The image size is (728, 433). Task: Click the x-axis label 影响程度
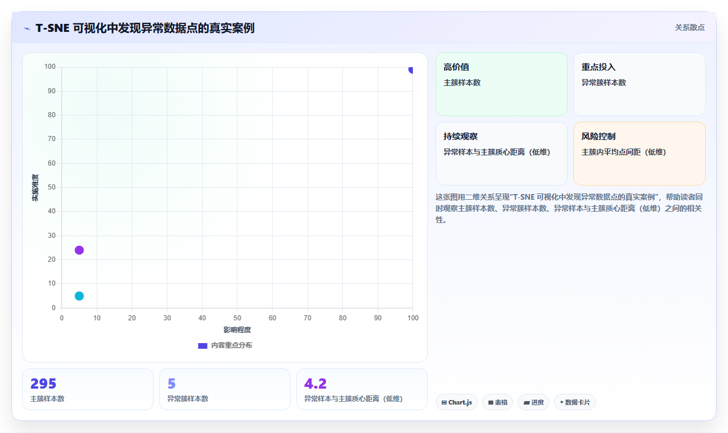[x=237, y=330]
